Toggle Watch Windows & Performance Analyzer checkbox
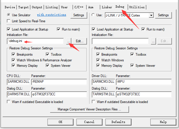Image resolution: width=179 pixels, height=129 pixels. click(13, 60)
